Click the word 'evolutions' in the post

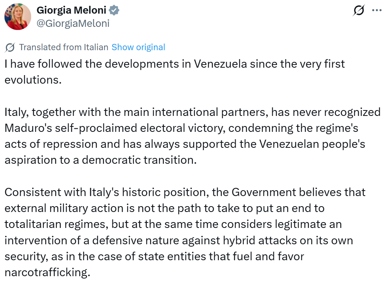33,80
